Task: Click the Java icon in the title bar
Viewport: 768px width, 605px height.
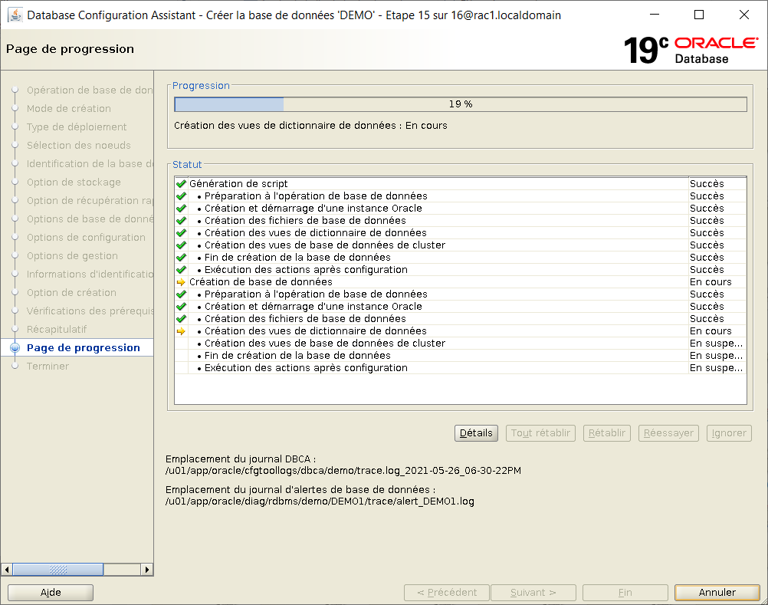Action: [x=15, y=15]
